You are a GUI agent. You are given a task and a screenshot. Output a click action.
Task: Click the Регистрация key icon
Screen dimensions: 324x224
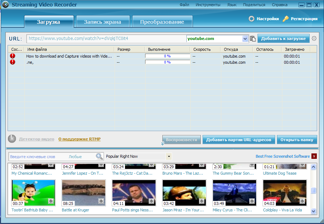286,19
